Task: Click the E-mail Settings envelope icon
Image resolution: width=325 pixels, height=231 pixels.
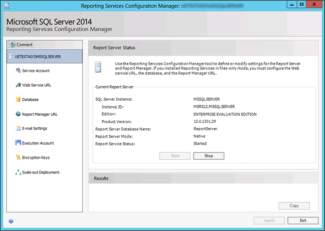Action: pos(18,128)
